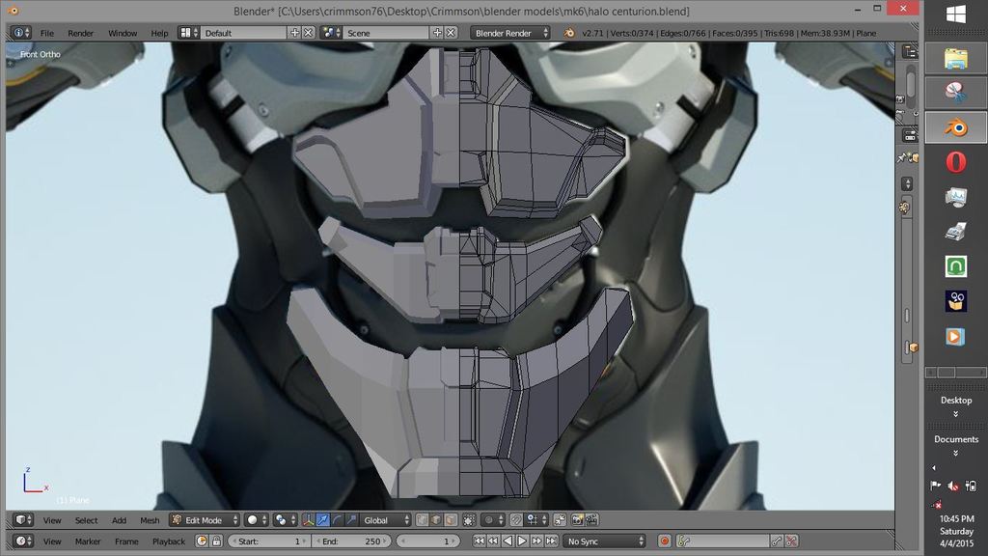
Task: Jump to the last frame in timeline
Action: (x=552, y=542)
